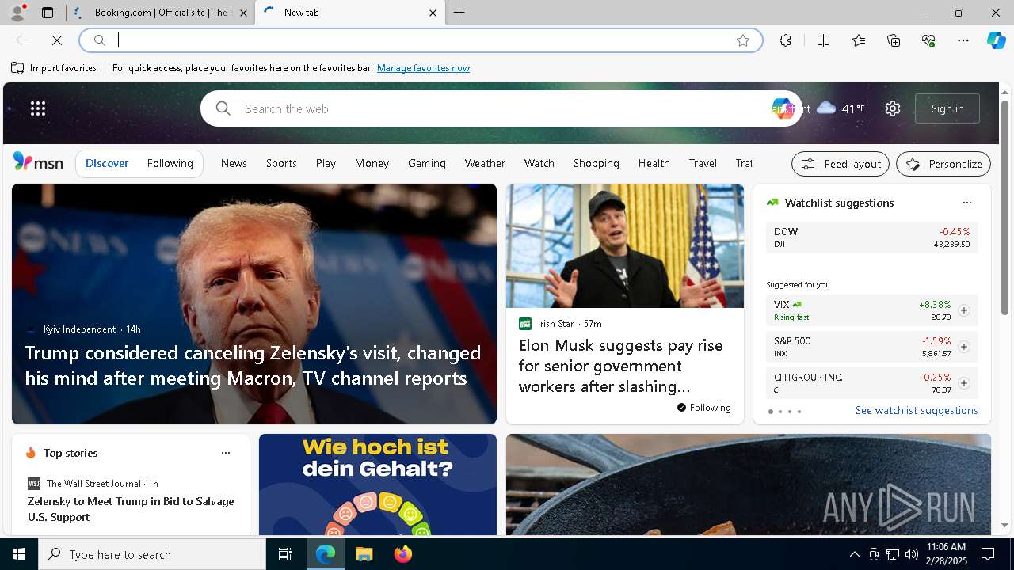Open Top stories more options menu
The width and height of the screenshot is (1014, 570).
[x=226, y=453]
